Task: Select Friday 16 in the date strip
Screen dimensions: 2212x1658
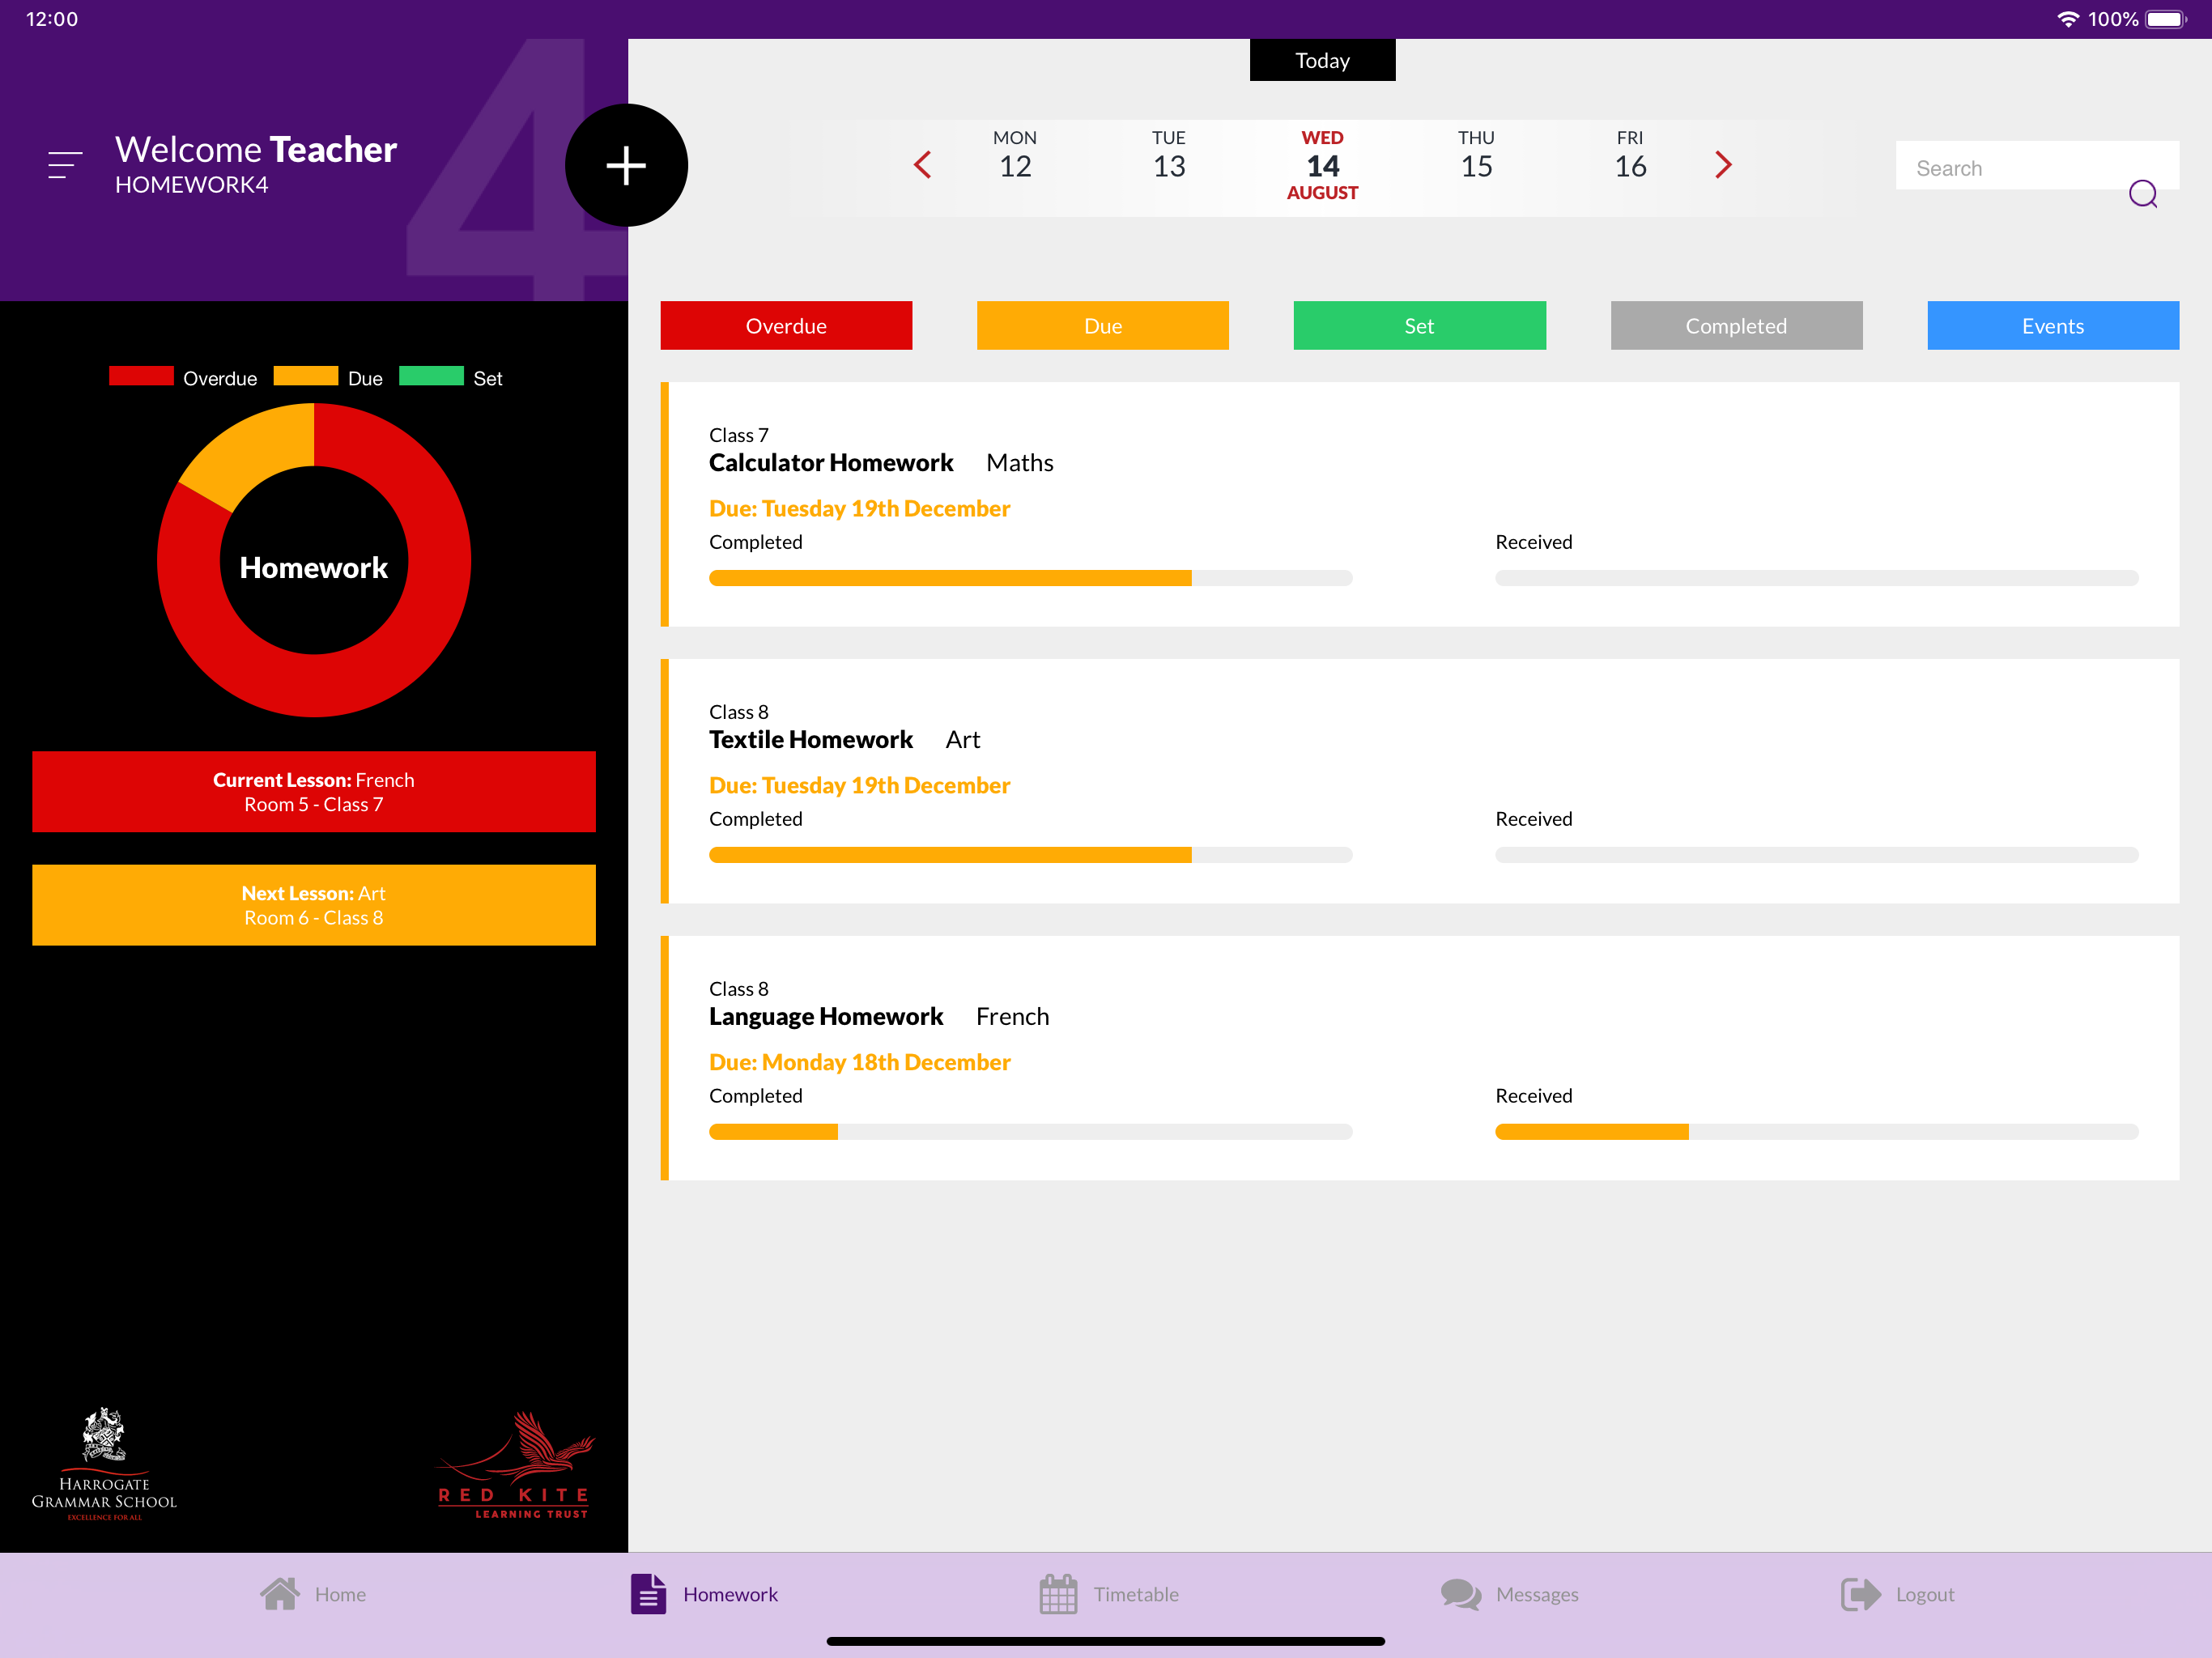Action: click(1630, 156)
